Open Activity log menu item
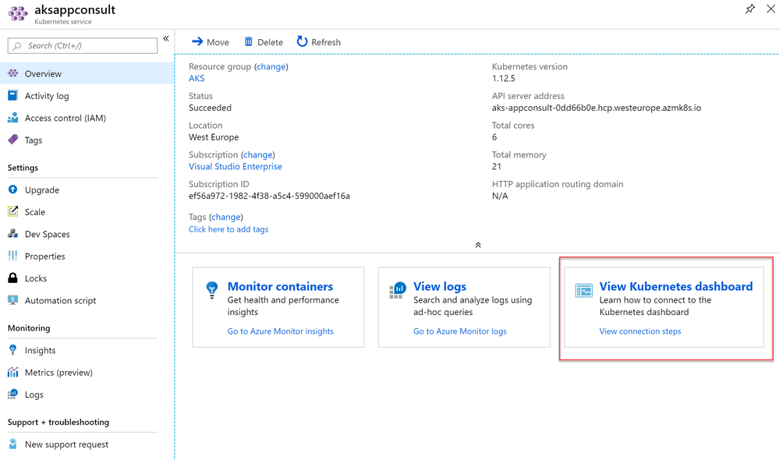The image size is (779, 460). pos(87,96)
